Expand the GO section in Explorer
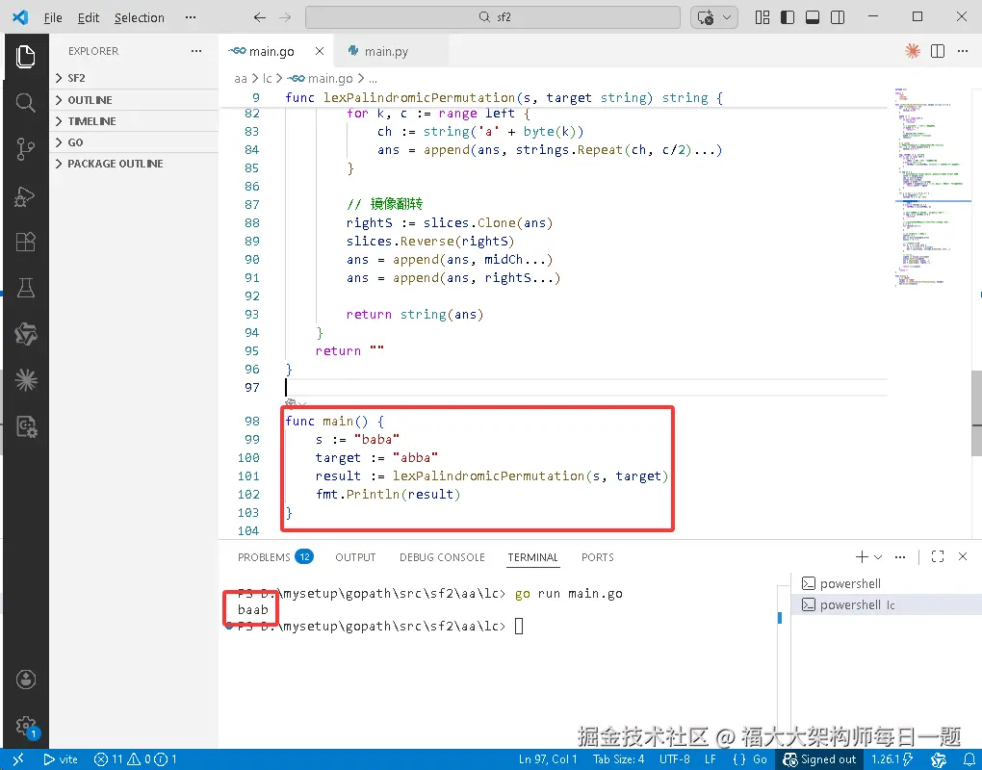This screenshot has height=770, width=982. (x=134, y=142)
